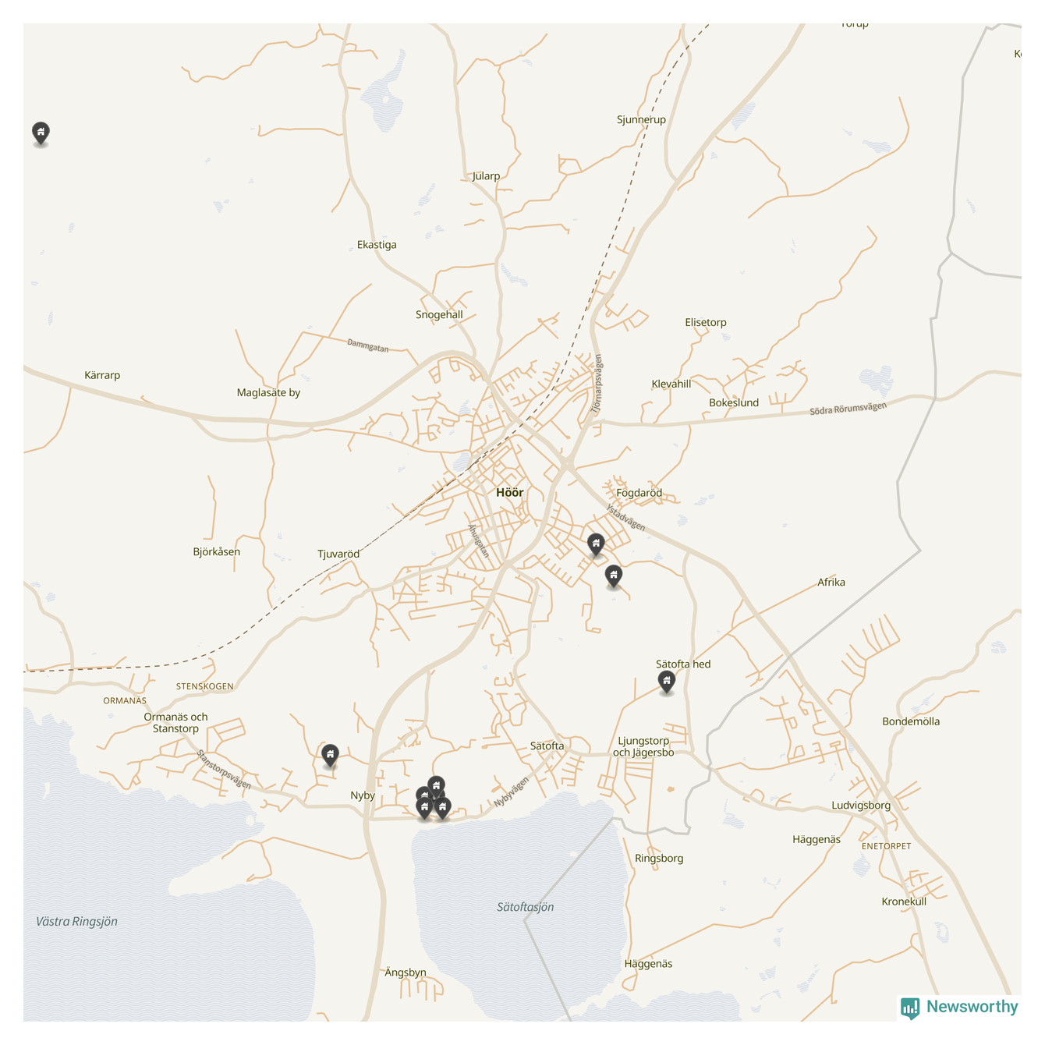1045x1045 pixels.
Task: Select the Ludvigsborg place label
Action: click(861, 806)
